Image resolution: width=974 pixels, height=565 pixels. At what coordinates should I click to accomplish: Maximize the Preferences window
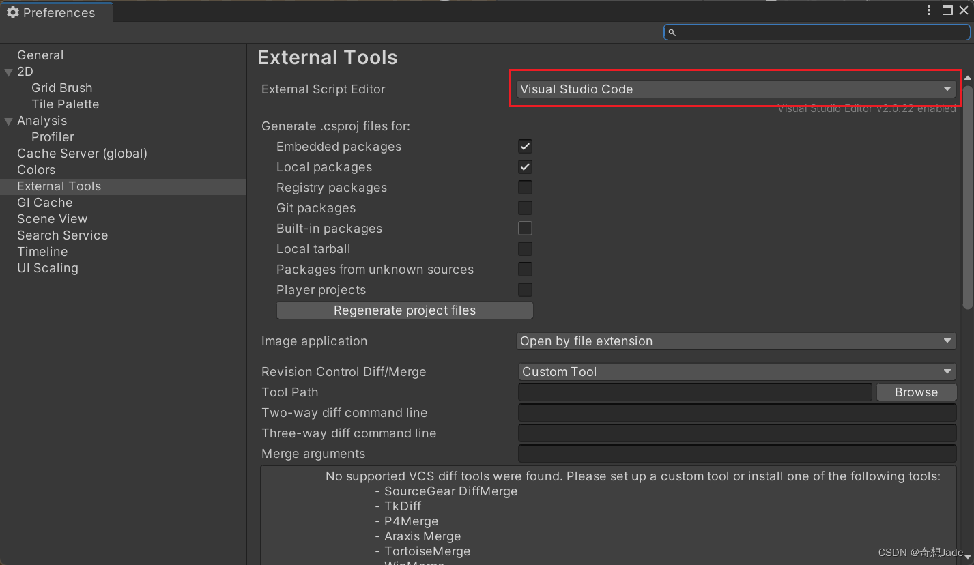click(947, 10)
